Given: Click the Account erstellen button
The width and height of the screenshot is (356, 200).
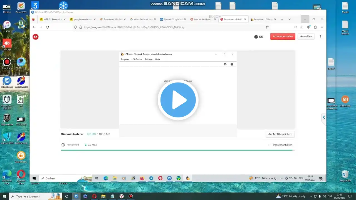Looking at the screenshot, I should [283, 36].
